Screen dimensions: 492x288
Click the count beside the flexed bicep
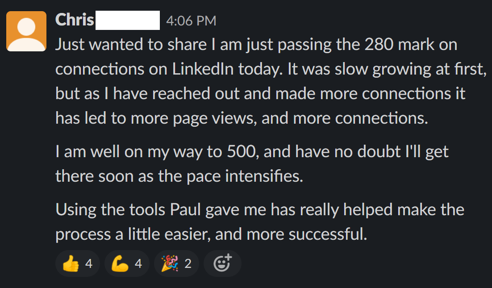(x=138, y=264)
